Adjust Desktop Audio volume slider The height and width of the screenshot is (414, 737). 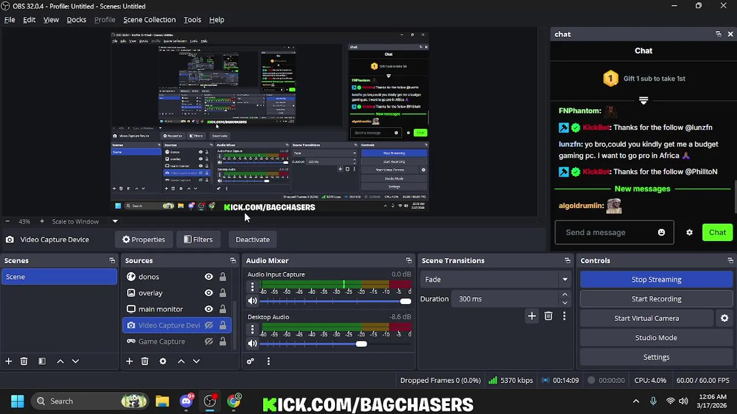pos(361,344)
